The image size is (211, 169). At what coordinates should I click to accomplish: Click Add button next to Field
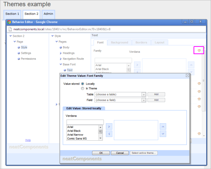point(156,100)
